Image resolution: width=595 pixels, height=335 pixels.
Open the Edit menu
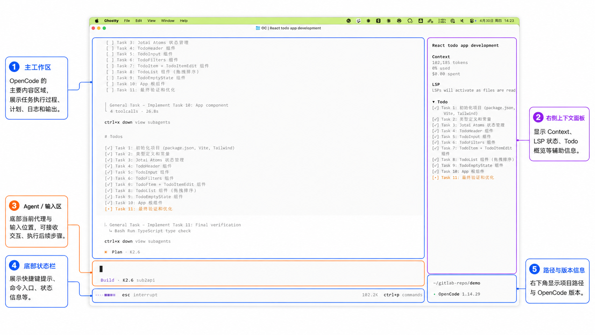point(139,21)
